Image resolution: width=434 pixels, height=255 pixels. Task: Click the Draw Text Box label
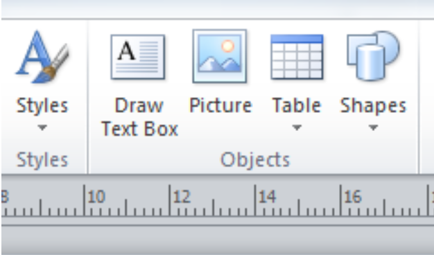click(x=139, y=117)
